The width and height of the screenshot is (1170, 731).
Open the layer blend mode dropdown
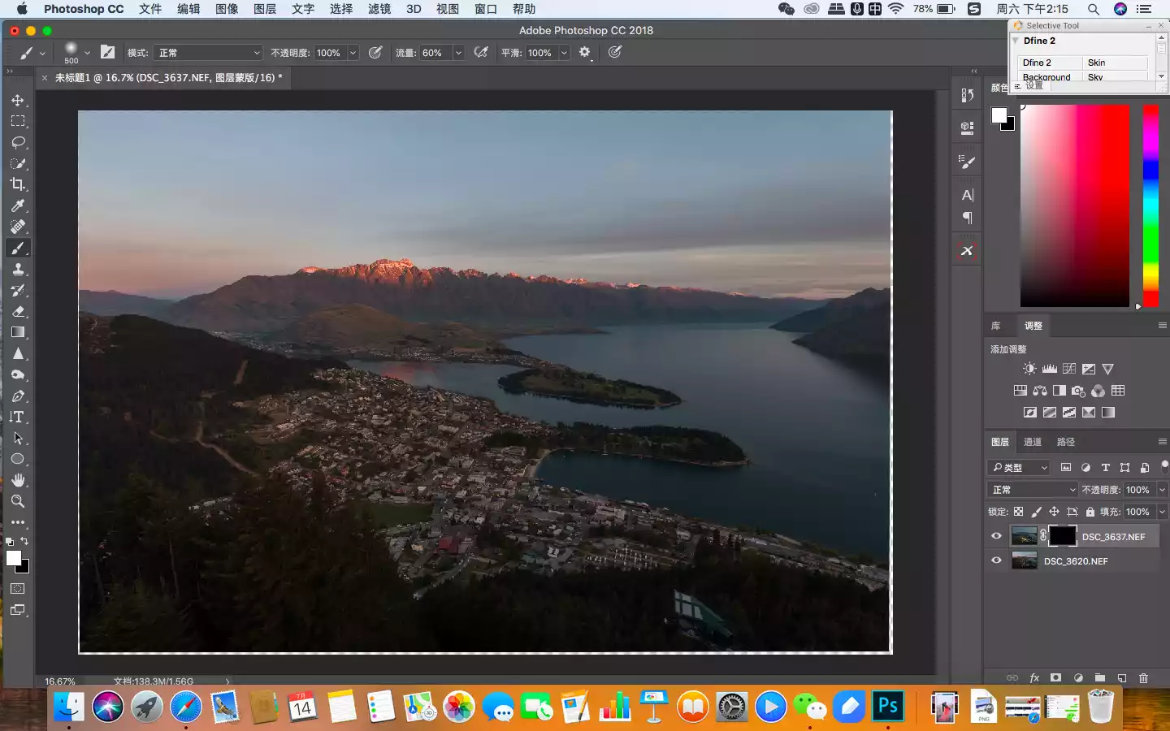[x=1033, y=490]
